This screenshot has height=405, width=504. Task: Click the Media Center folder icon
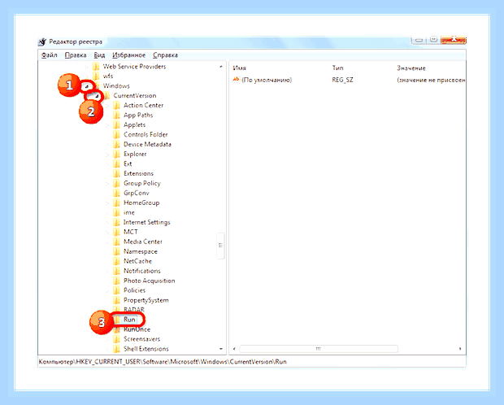point(116,242)
